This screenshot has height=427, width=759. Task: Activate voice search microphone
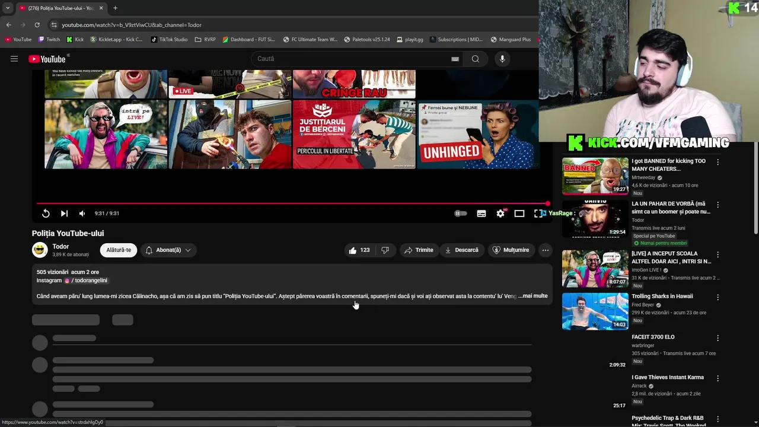point(502,59)
